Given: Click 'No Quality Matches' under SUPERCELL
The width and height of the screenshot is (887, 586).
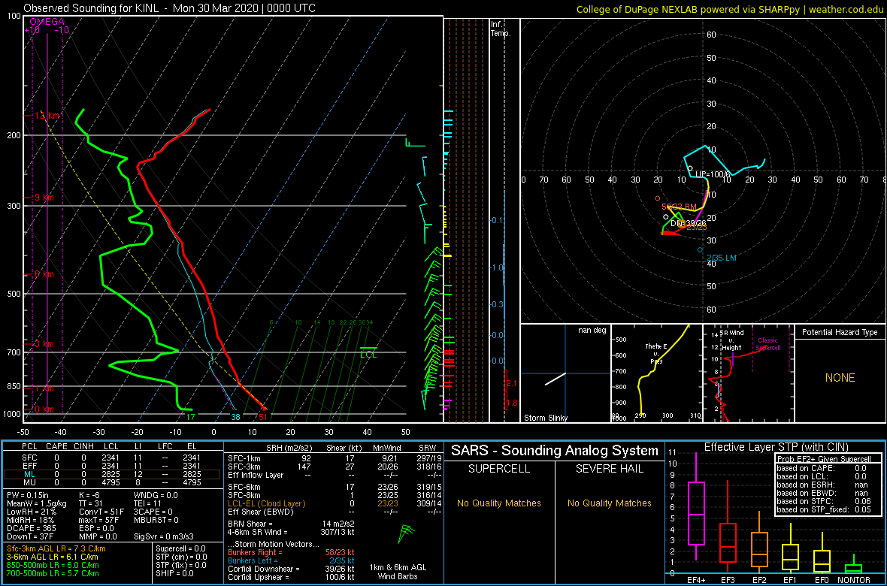Looking at the screenshot, I should pyautogui.click(x=498, y=503).
